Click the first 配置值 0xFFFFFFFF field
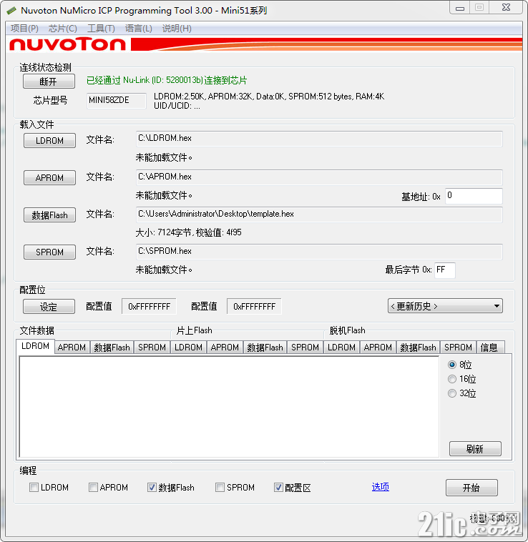Viewport: 528px width, 542px height. (x=149, y=306)
